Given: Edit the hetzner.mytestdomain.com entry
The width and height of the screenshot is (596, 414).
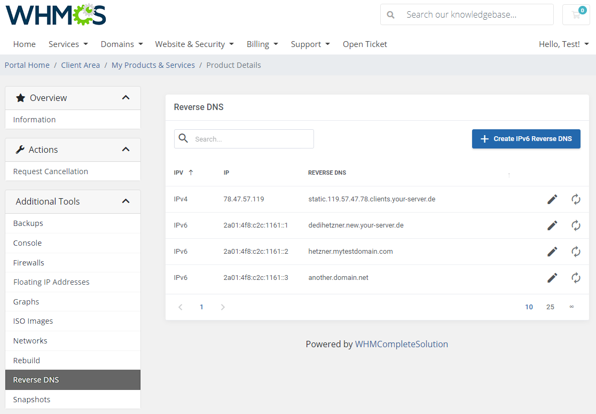Looking at the screenshot, I should (552, 251).
